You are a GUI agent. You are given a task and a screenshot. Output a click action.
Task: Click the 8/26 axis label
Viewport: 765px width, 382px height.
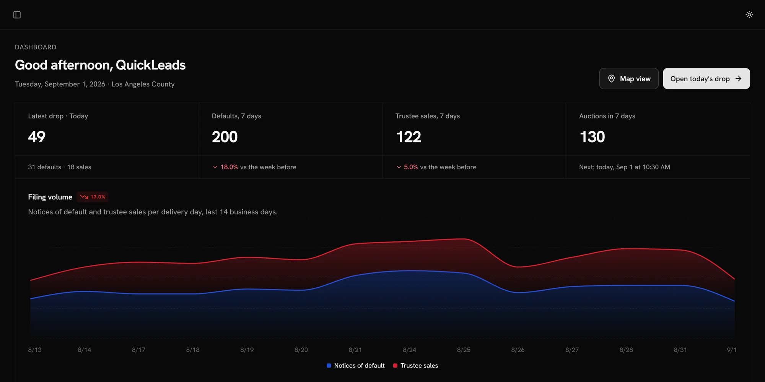click(518, 350)
